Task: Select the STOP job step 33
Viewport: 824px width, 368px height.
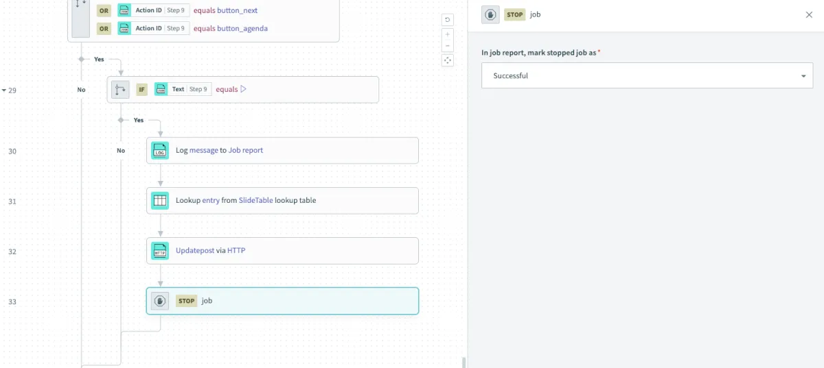Action: (x=282, y=301)
